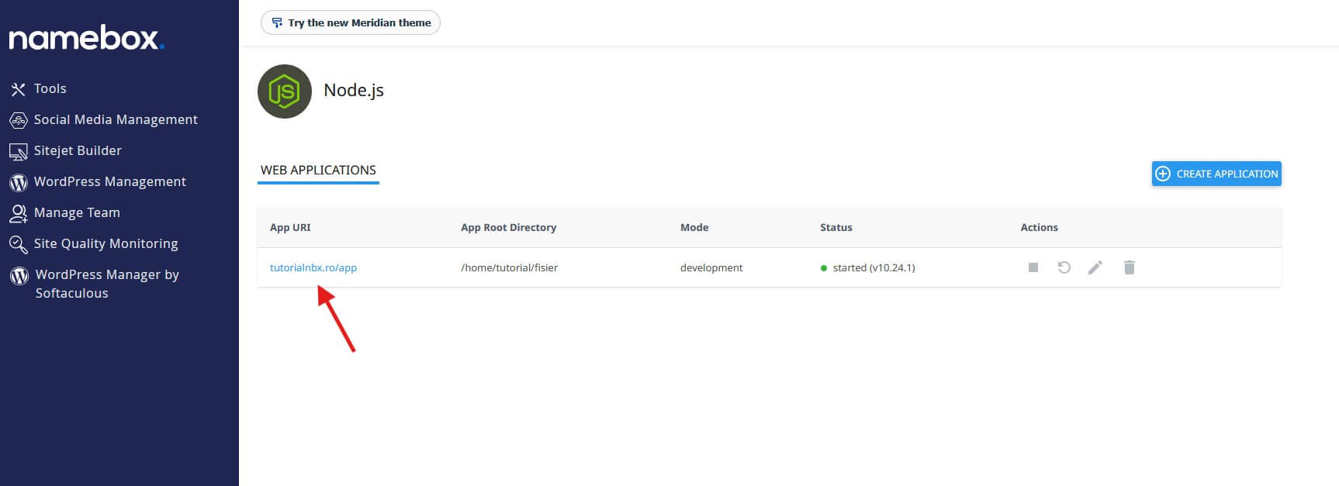The height and width of the screenshot is (486, 1339).
Task: Try the new Meridian theme
Action: pyautogui.click(x=351, y=22)
